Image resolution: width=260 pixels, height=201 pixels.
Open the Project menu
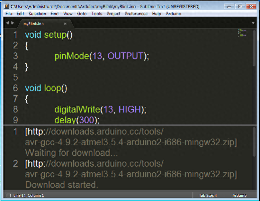113,14
